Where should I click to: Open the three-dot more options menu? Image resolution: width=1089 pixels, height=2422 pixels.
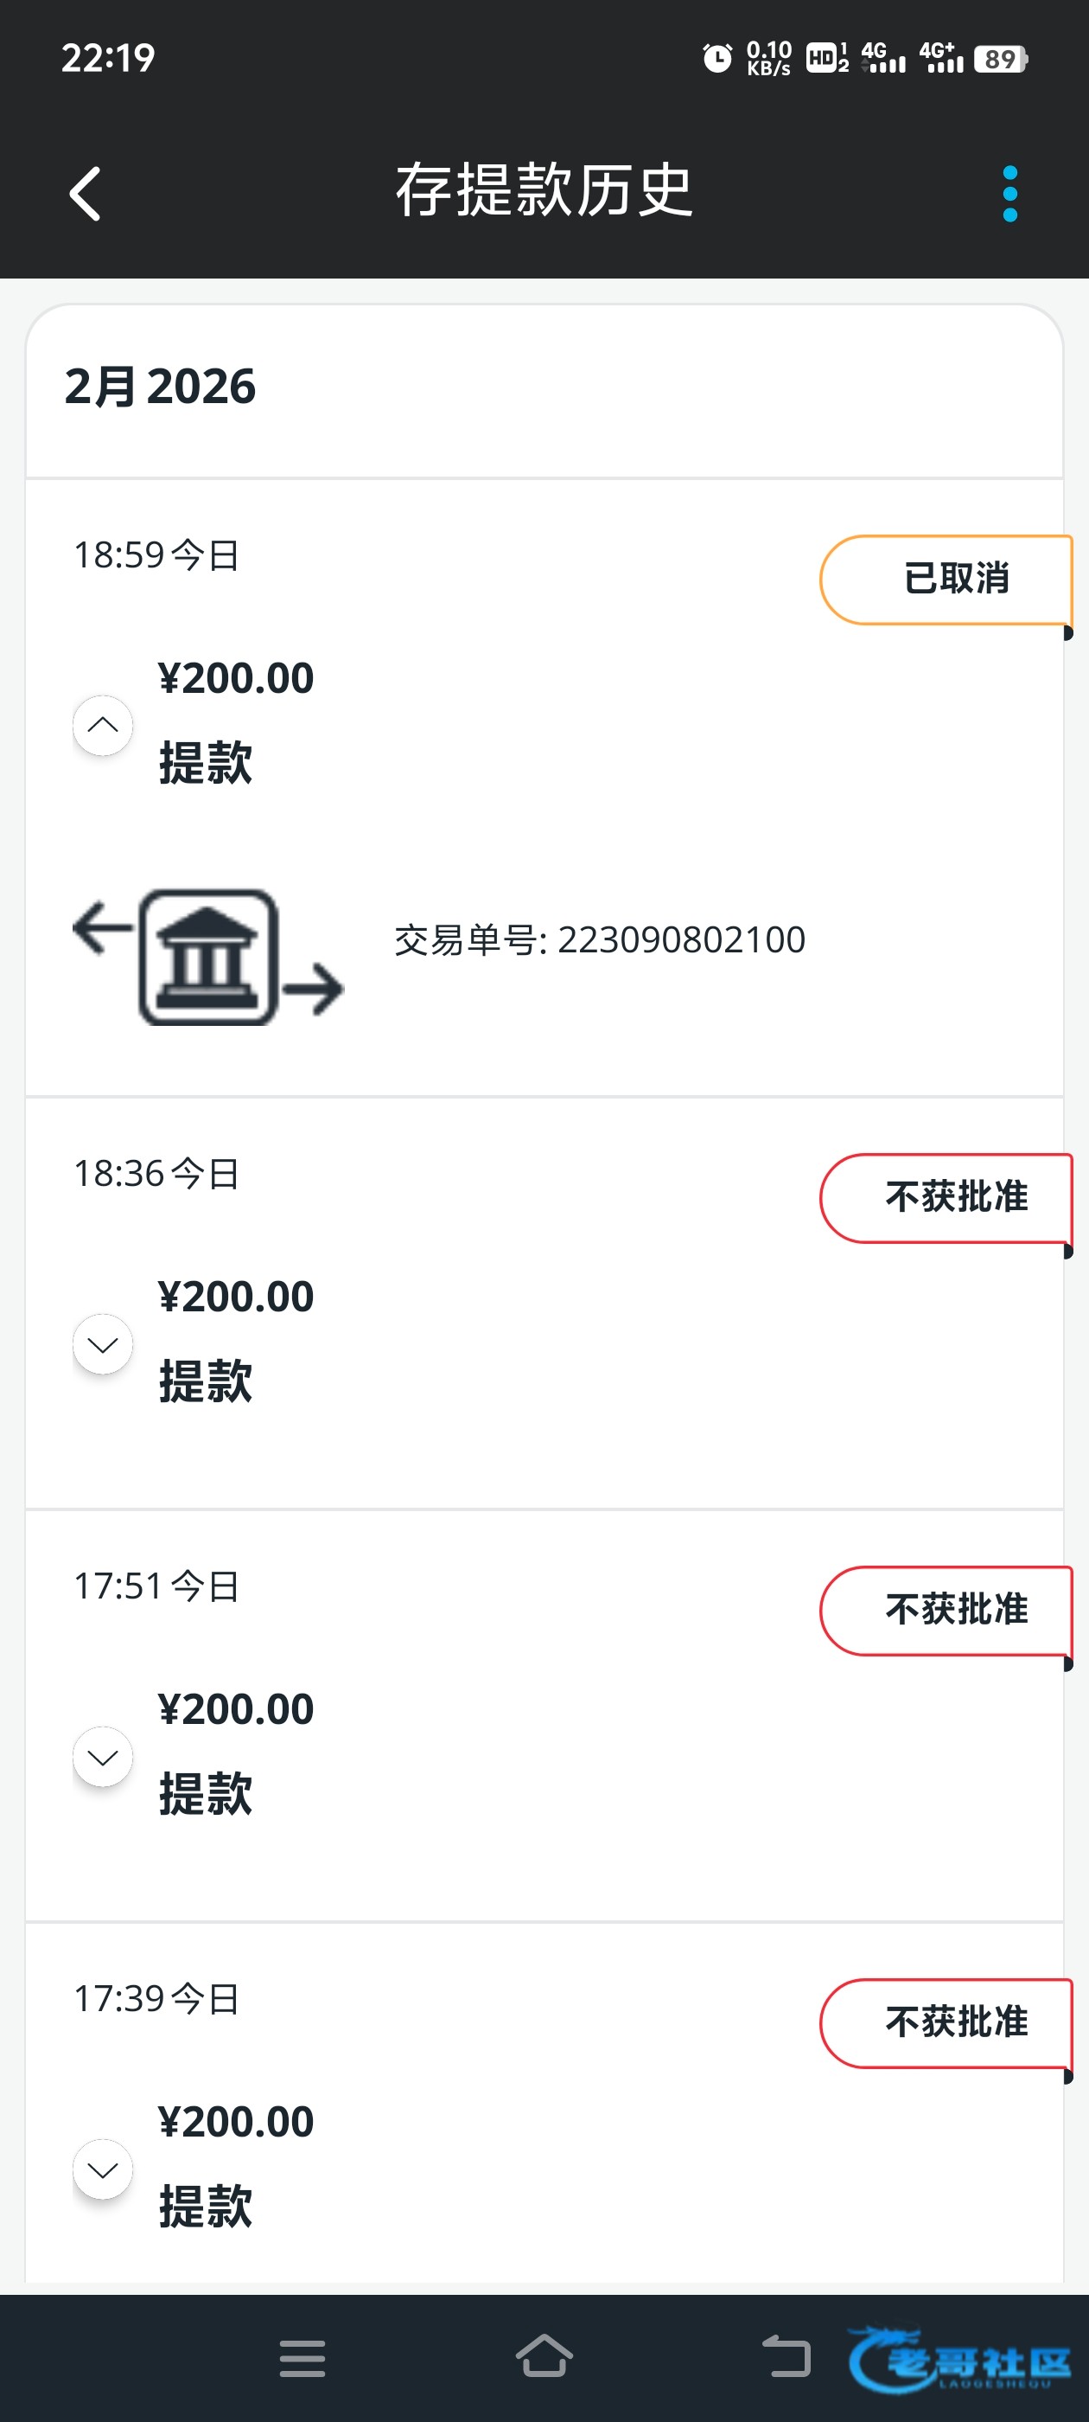click(1009, 195)
